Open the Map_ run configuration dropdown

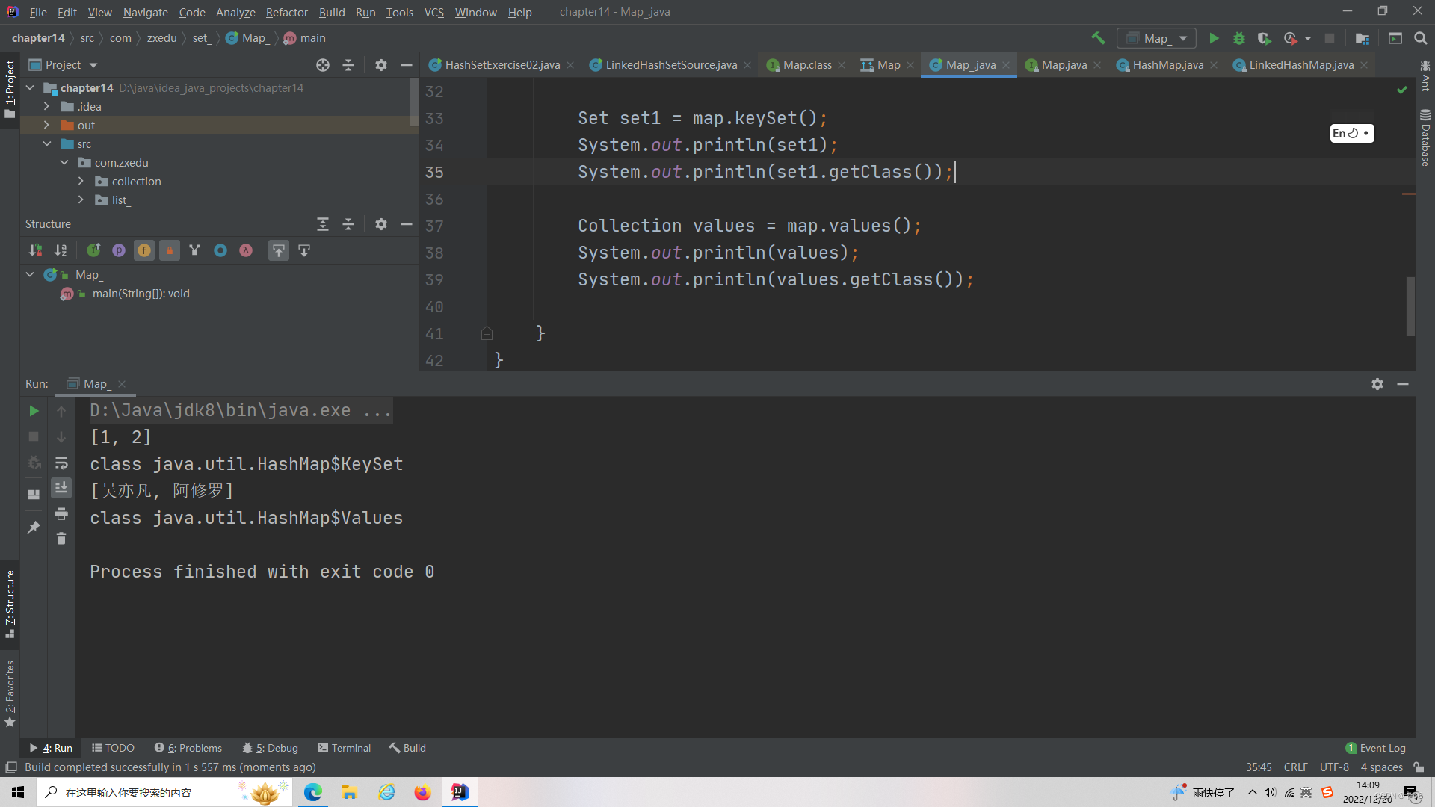click(x=1156, y=38)
